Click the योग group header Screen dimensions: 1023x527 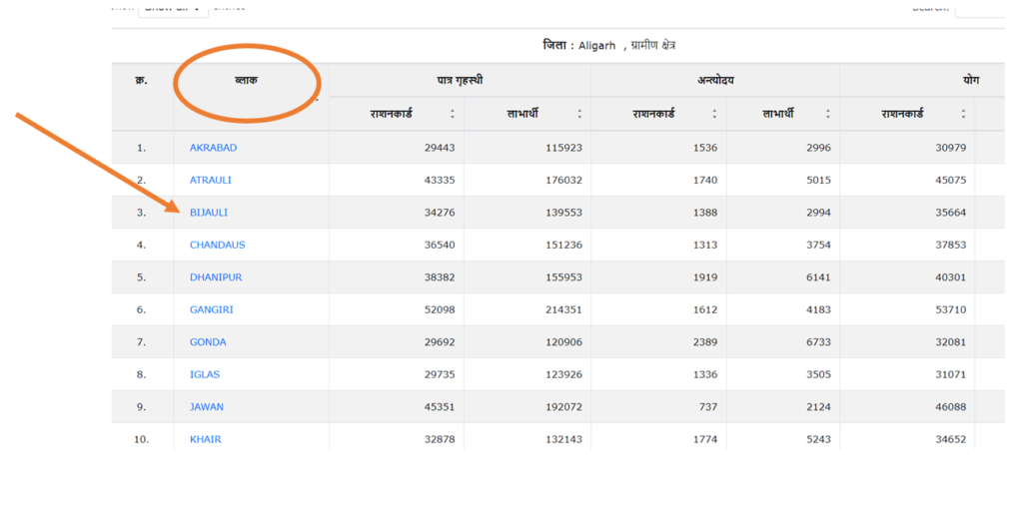tap(971, 81)
